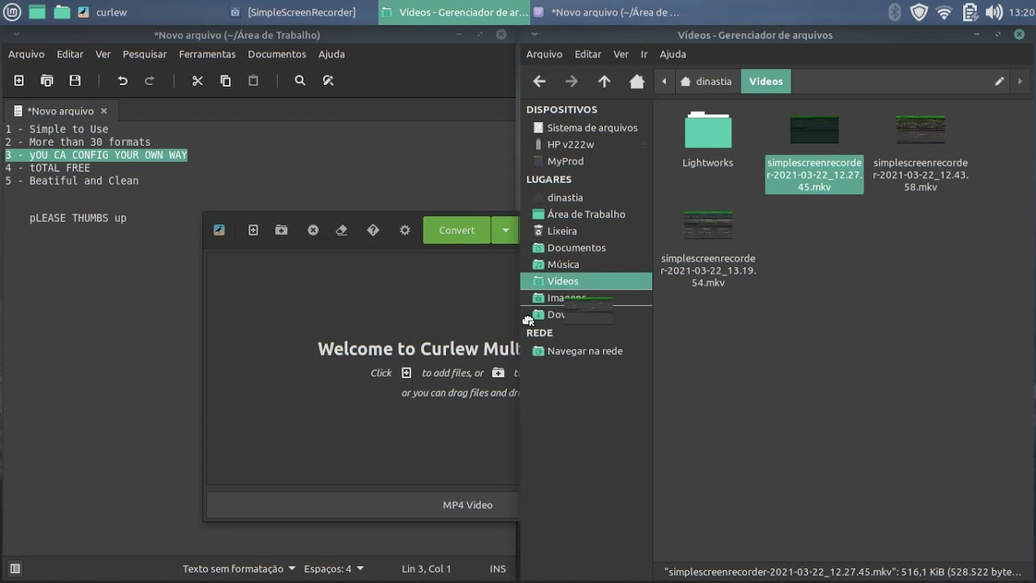The image size is (1036, 583).
Task: Click the add files icon in Curlew toolbar
Action: pyautogui.click(x=253, y=230)
